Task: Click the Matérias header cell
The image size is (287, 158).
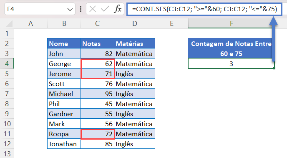Action: (134, 43)
